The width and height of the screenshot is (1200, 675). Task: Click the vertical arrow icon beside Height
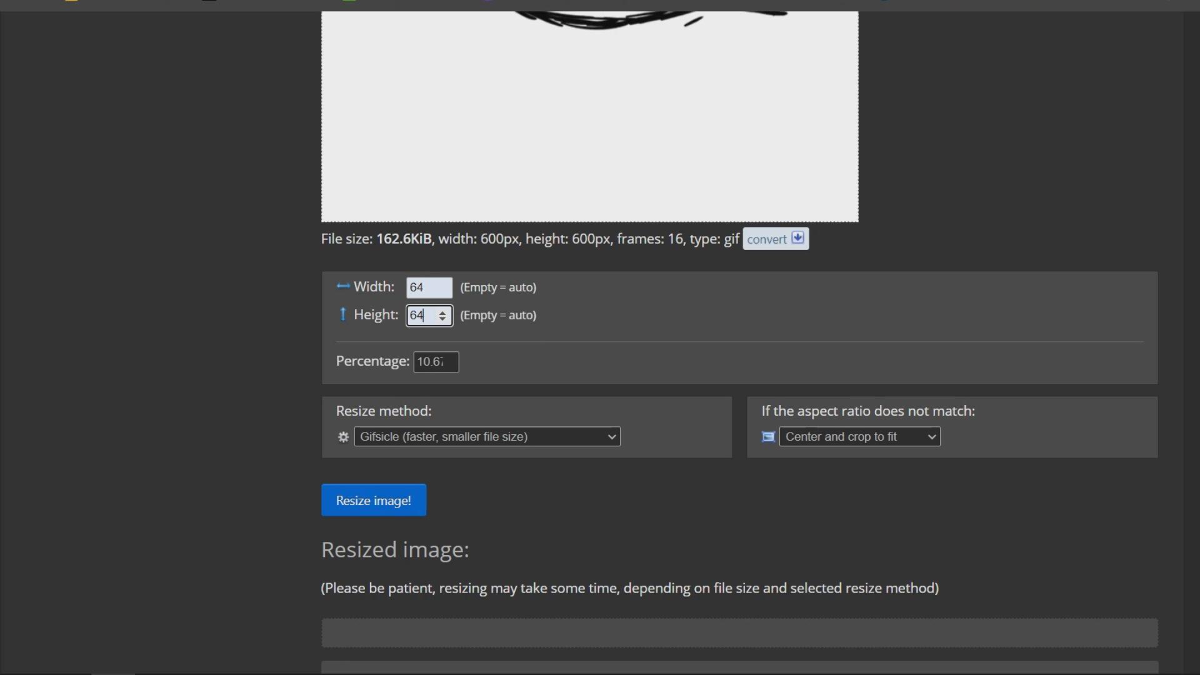342,314
